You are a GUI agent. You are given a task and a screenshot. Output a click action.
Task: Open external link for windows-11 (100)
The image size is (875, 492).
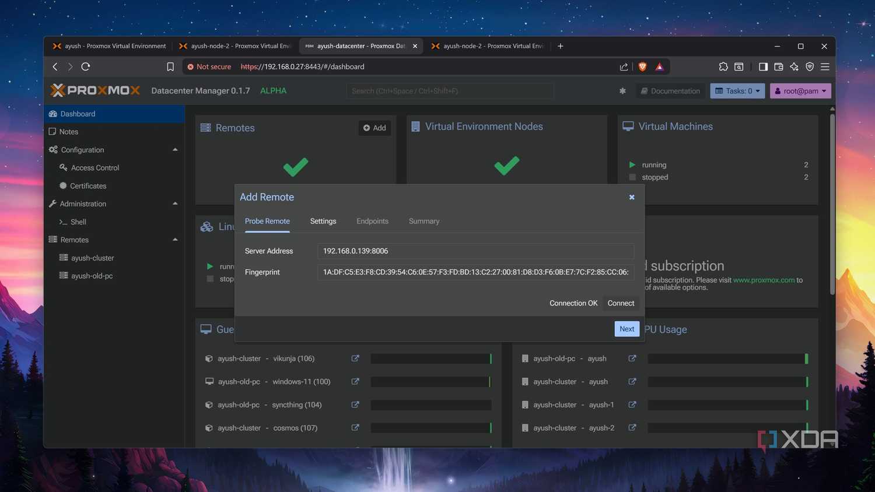pyautogui.click(x=355, y=381)
